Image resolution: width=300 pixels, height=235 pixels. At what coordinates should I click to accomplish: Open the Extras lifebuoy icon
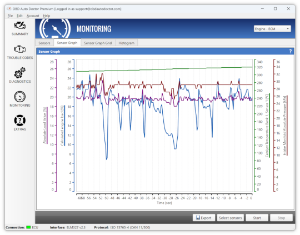(20, 121)
